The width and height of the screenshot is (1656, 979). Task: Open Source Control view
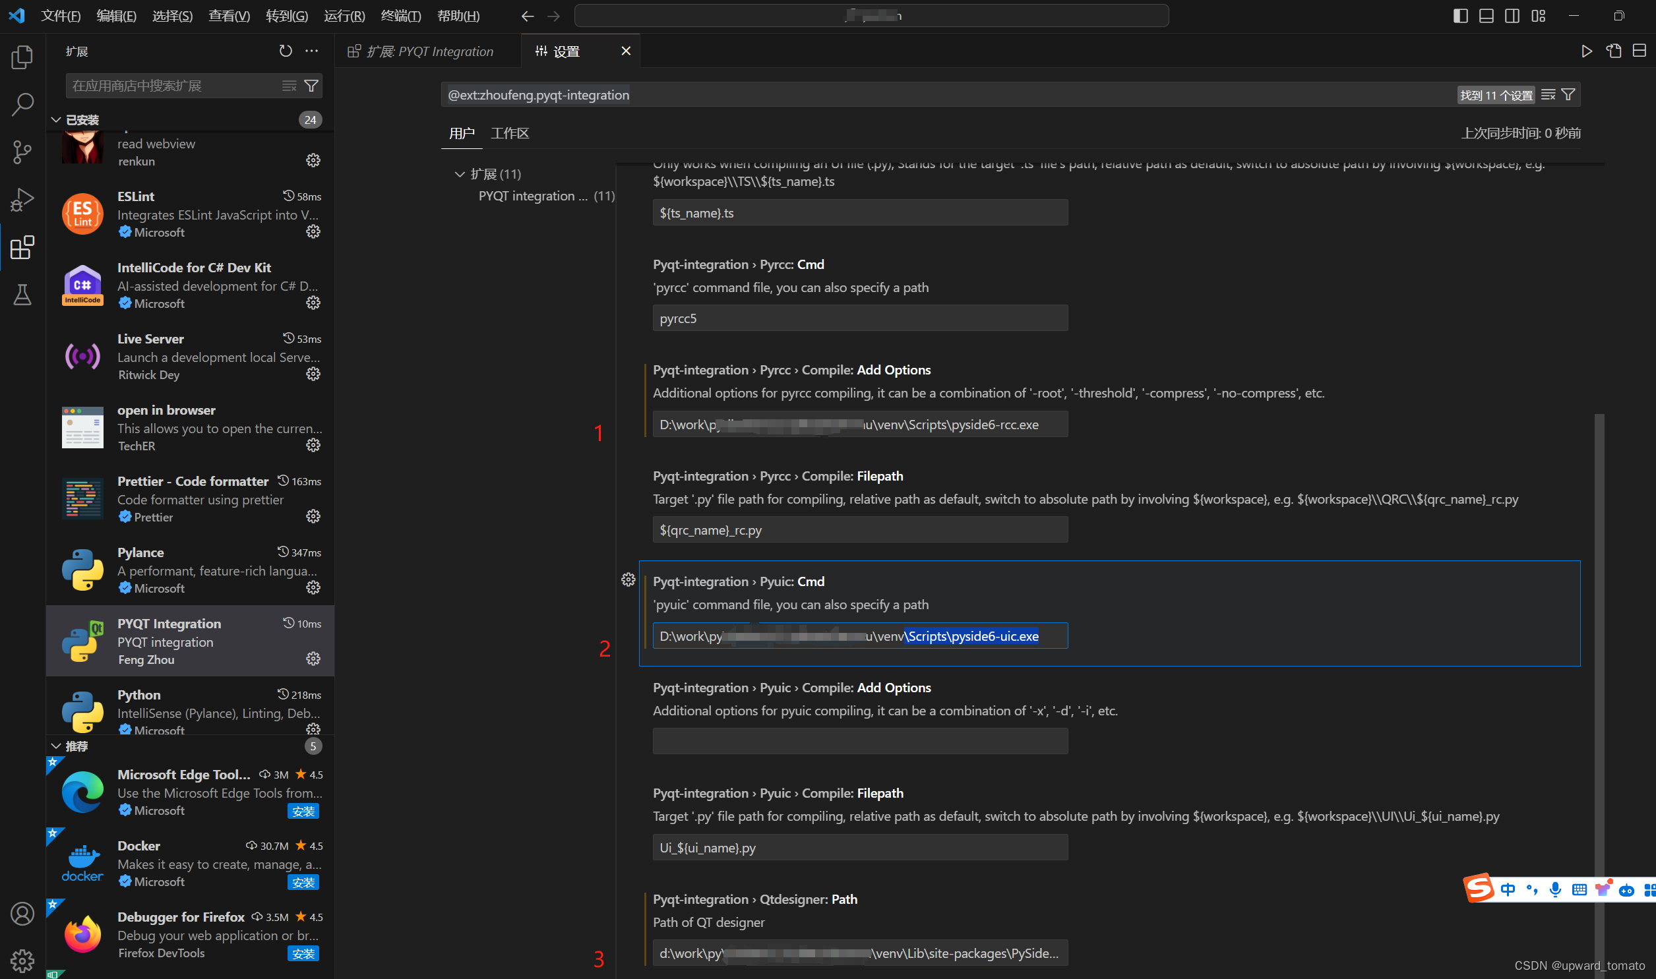[22, 152]
